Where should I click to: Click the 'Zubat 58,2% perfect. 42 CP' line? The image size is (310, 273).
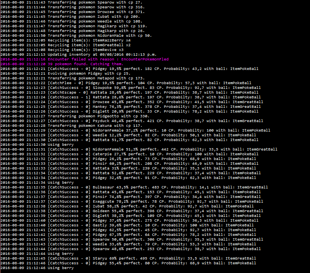[x=127, y=206]
